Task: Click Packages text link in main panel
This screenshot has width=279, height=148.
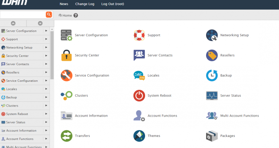Action: (x=228, y=136)
